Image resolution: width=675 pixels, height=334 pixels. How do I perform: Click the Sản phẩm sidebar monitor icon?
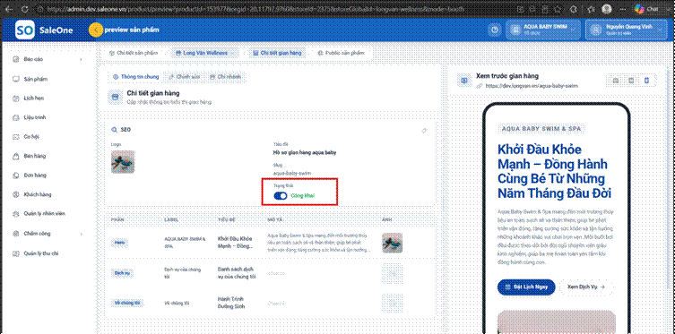(x=16, y=79)
